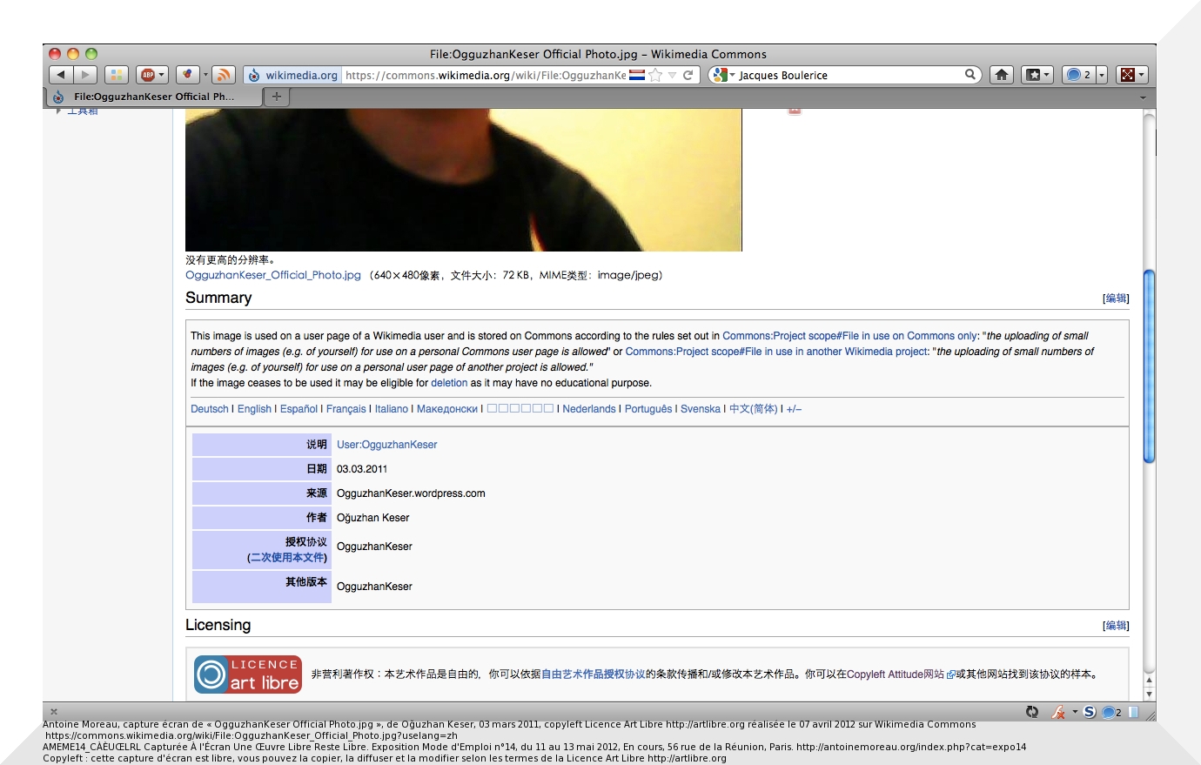Expand the URL history dropdown triangle

coord(672,75)
